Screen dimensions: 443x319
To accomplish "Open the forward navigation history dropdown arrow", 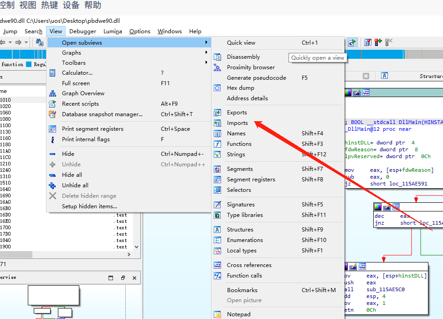I will coord(26,42).
